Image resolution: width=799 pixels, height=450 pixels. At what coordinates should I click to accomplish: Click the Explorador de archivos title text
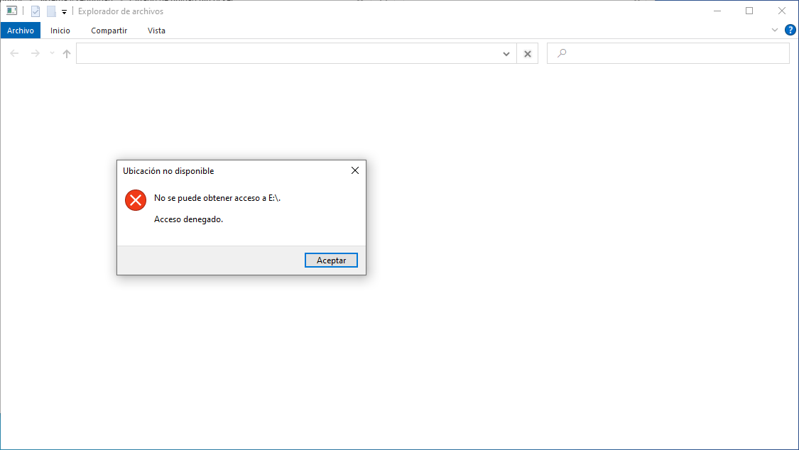(121, 11)
